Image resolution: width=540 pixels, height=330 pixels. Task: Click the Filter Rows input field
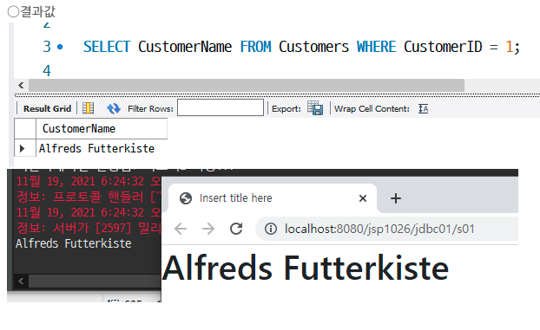point(221,108)
